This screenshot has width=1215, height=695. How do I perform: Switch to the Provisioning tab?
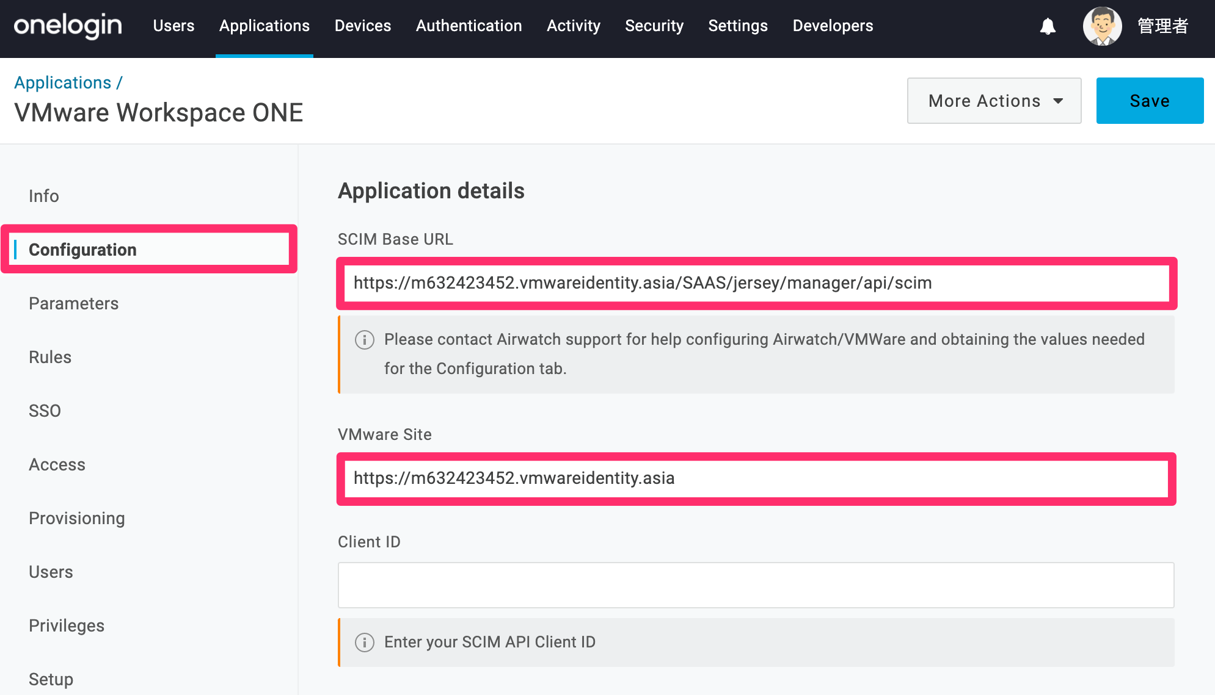pos(77,518)
